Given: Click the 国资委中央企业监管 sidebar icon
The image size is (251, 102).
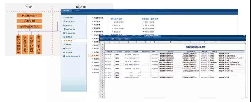Looking at the screenshot, I should [65, 56].
